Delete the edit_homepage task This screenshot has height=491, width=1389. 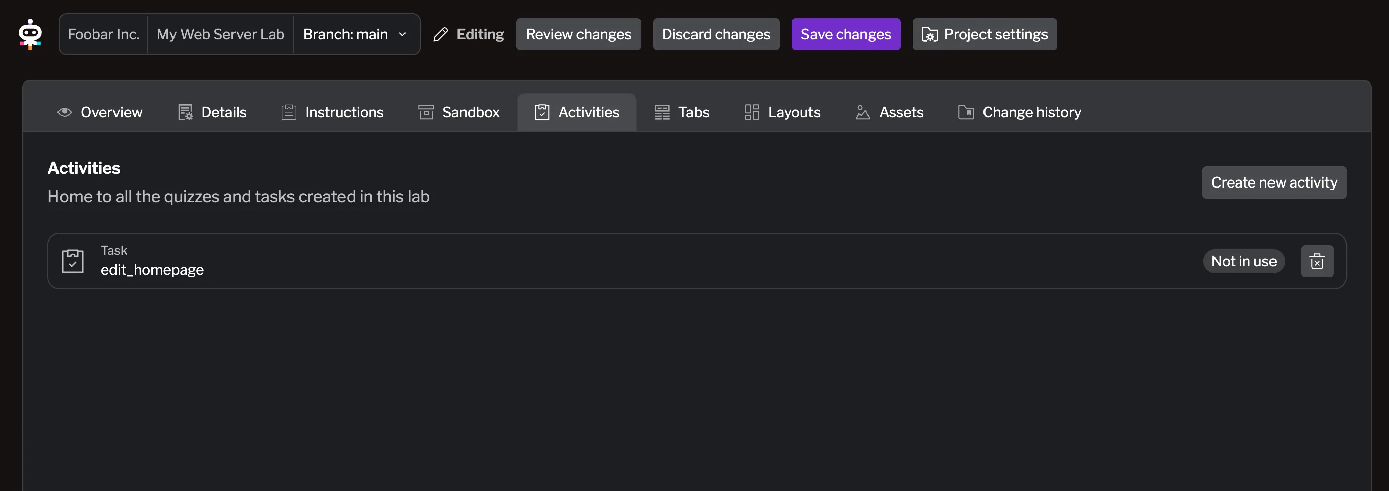click(x=1317, y=261)
